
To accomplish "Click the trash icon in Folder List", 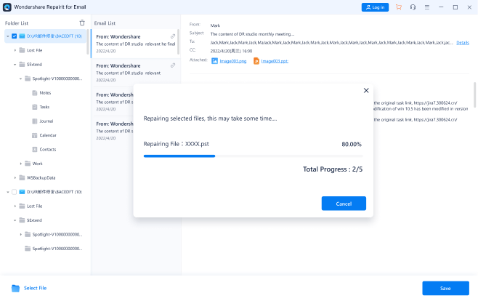I will pyautogui.click(x=82, y=23).
